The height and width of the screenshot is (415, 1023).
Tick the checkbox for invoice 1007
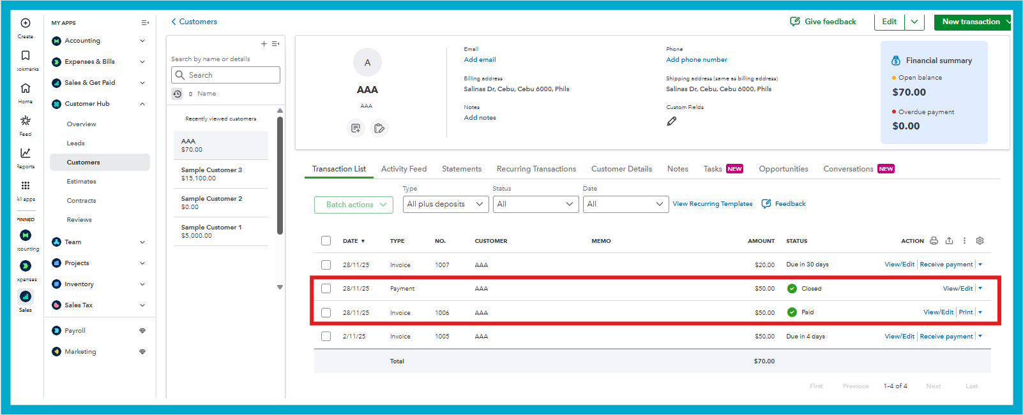326,265
